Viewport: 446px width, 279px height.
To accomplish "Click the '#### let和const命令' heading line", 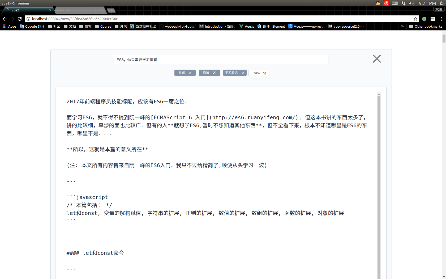I will (95, 253).
